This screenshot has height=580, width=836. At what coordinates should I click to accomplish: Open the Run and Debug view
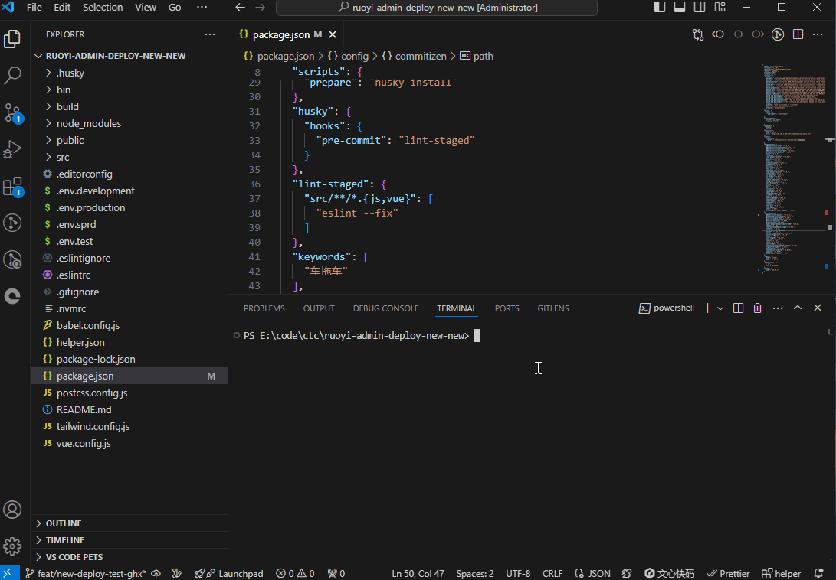[x=12, y=149]
